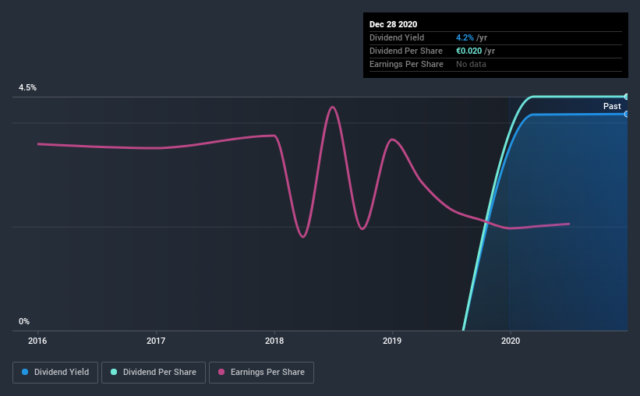Click the Earnings Per Share No data row
640x396 pixels.
tap(496, 64)
